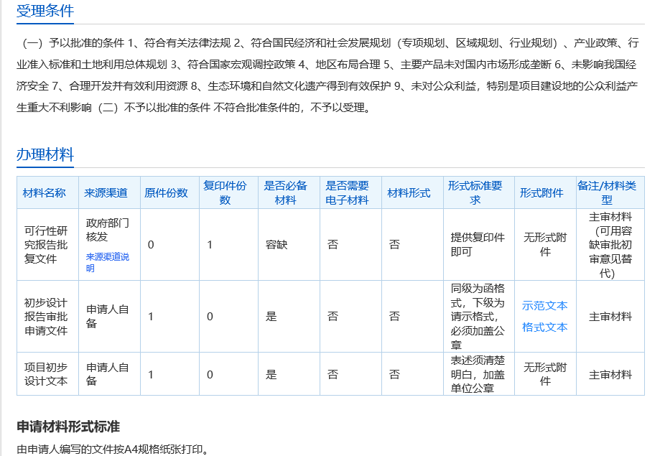Screen dimensions: 660x456
Task: Click the 容缺 cell in the first row
Action: (276, 244)
